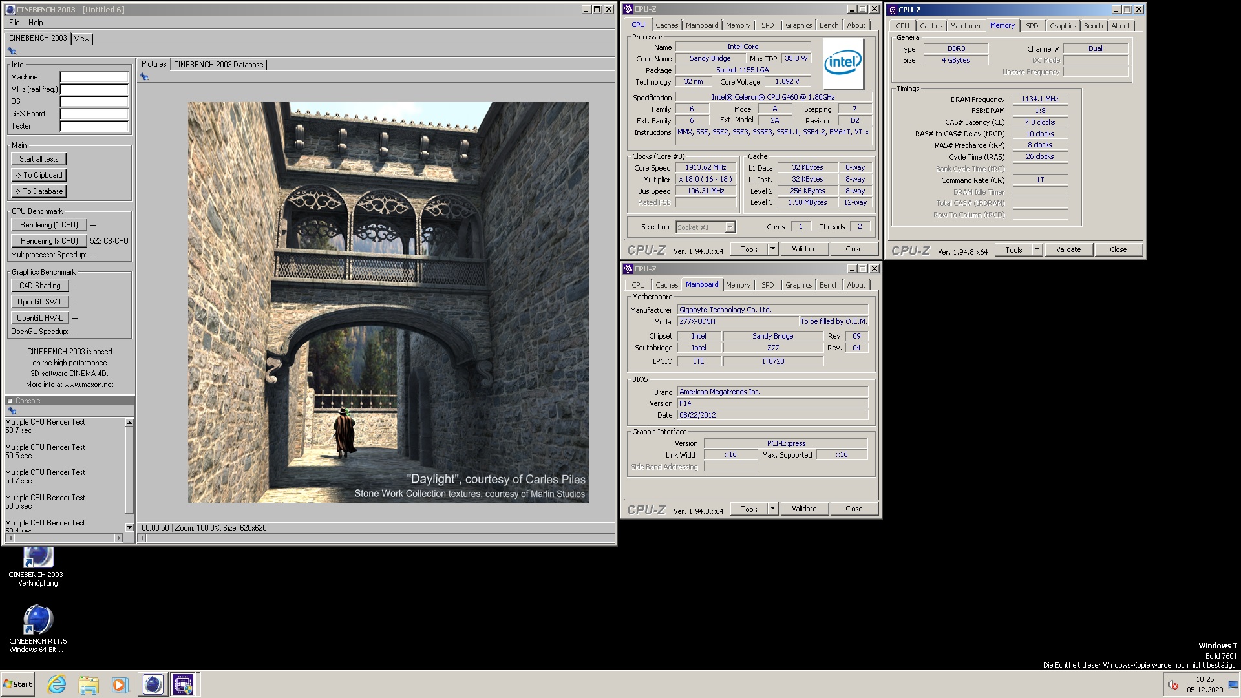Open Mainboard tab in CPU-Z CPU window
The image size is (1241, 698).
(x=702, y=25)
